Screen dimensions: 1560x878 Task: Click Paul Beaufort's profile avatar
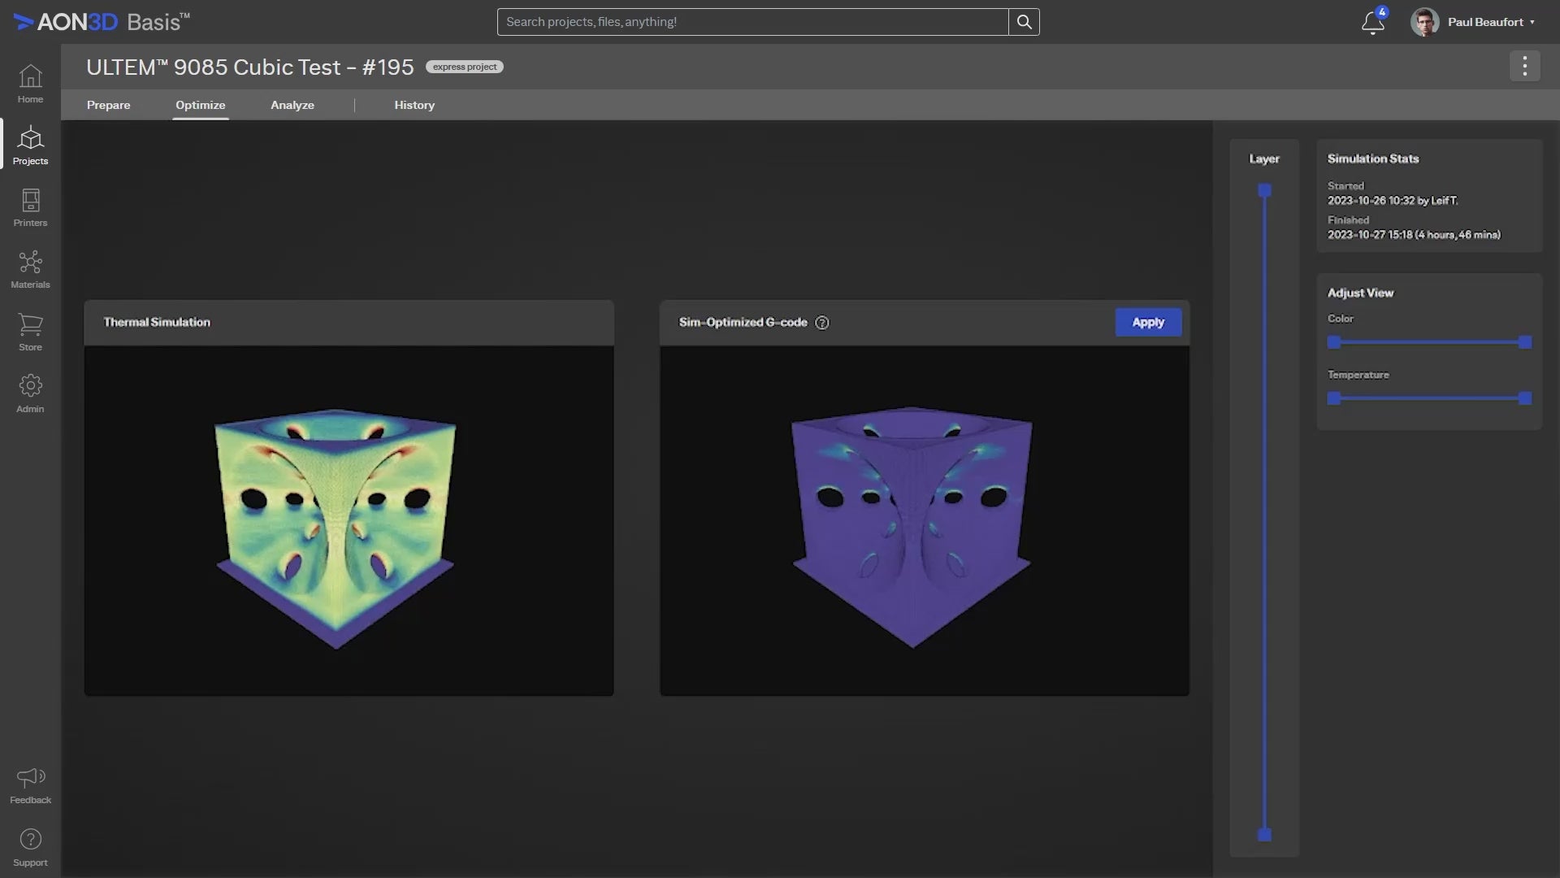(1424, 22)
